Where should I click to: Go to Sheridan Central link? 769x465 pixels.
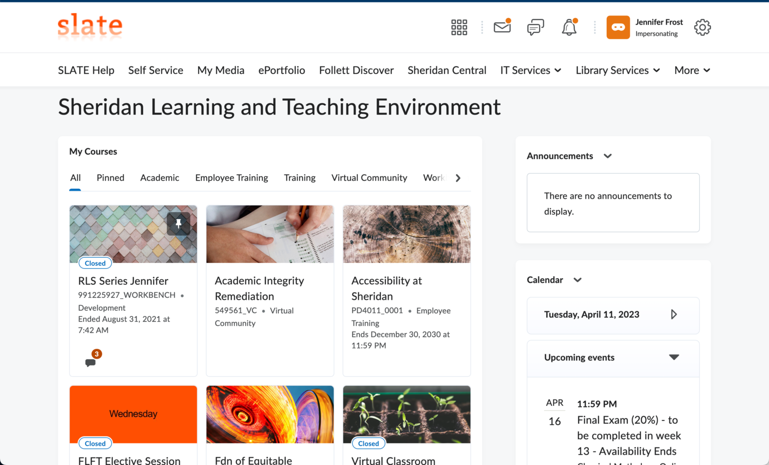pyautogui.click(x=447, y=71)
